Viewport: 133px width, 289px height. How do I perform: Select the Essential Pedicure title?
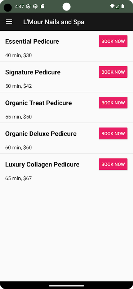click(32, 42)
